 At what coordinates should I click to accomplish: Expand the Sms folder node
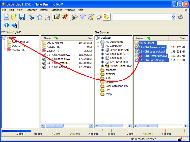point(98,90)
